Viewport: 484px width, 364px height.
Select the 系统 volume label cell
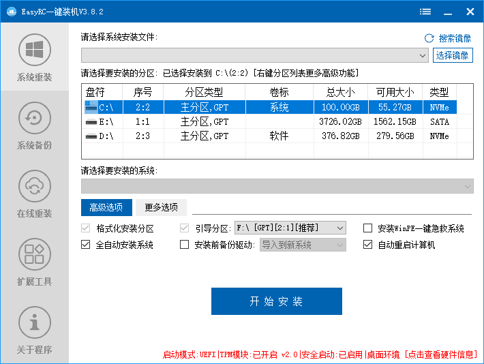(279, 107)
